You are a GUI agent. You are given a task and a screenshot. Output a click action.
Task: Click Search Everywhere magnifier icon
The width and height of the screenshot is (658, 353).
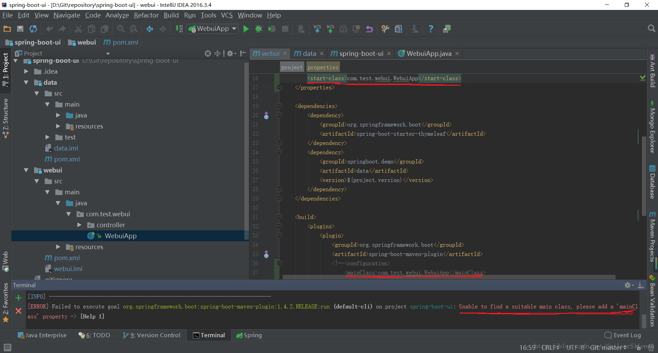click(x=651, y=28)
